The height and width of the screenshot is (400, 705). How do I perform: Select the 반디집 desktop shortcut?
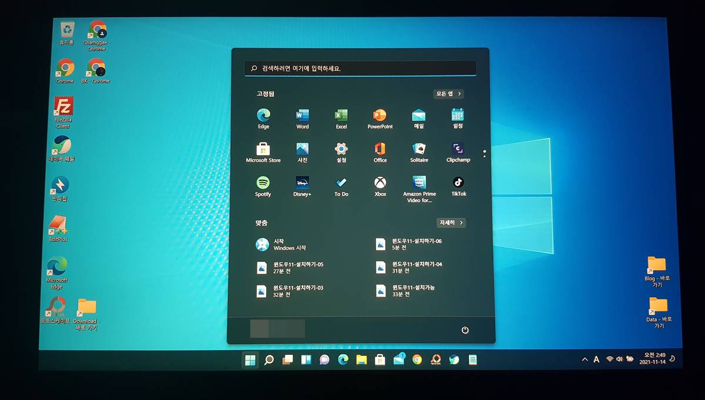pos(60,189)
